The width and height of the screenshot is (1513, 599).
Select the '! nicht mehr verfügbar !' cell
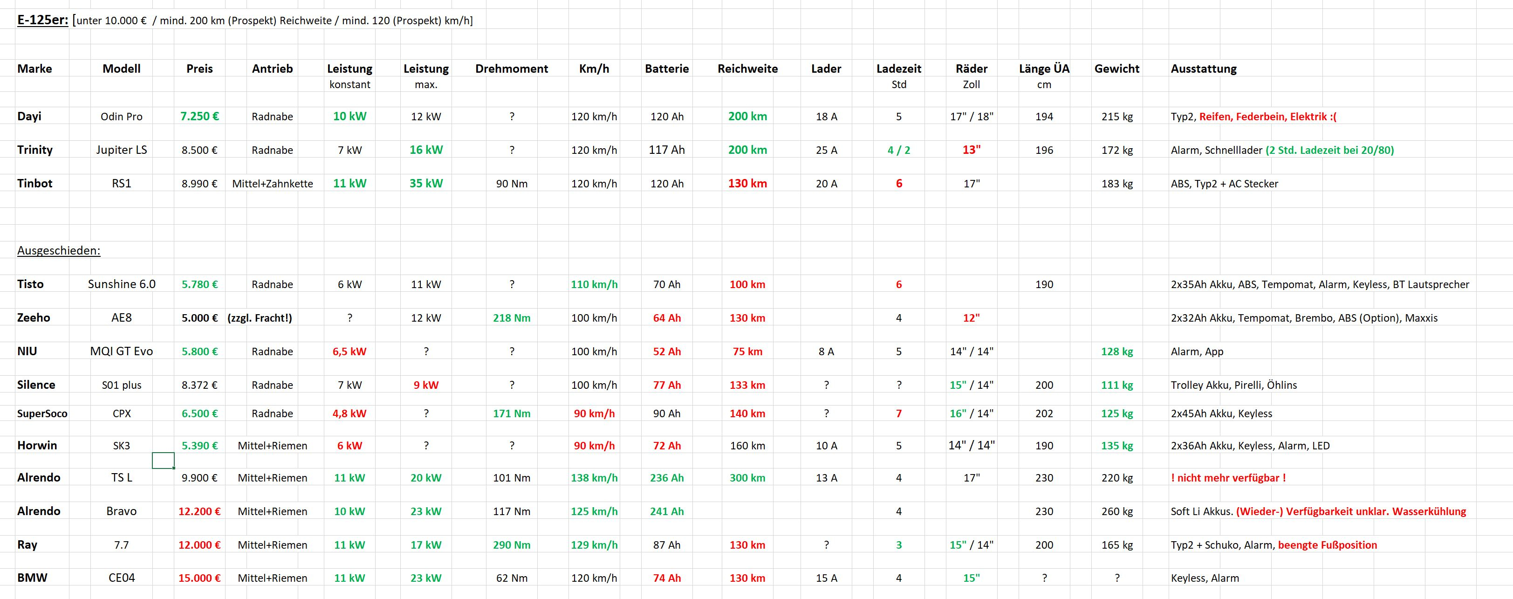click(1228, 478)
